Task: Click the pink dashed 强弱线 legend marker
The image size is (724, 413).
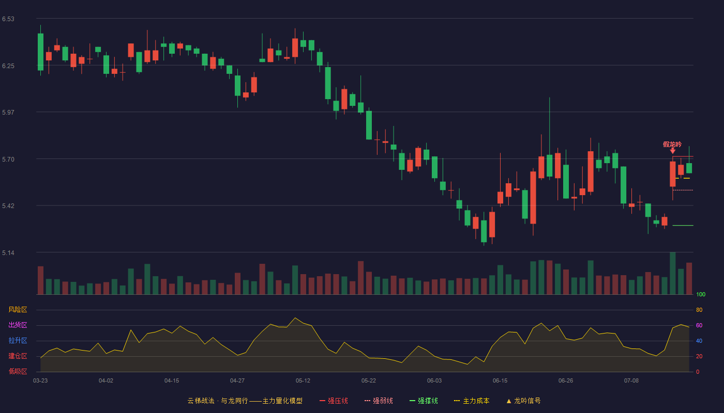Action: tap(367, 401)
